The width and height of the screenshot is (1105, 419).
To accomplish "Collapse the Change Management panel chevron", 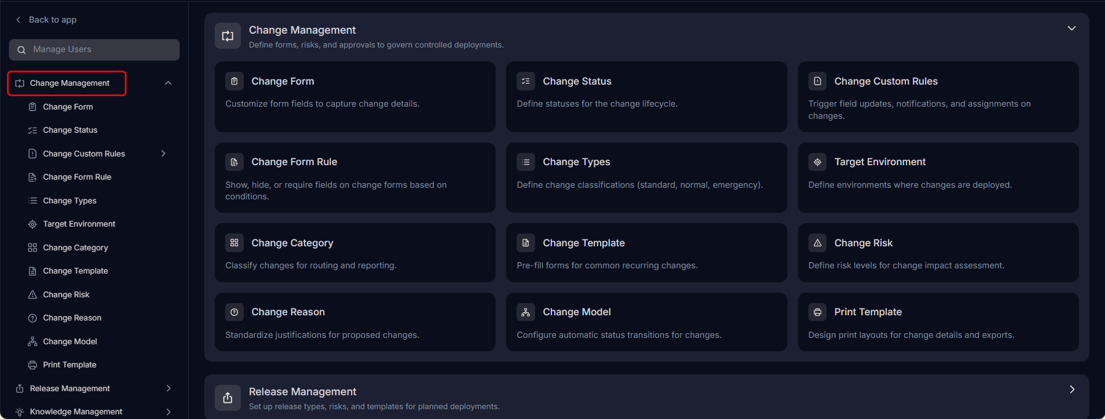I will tap(1071, 28).
